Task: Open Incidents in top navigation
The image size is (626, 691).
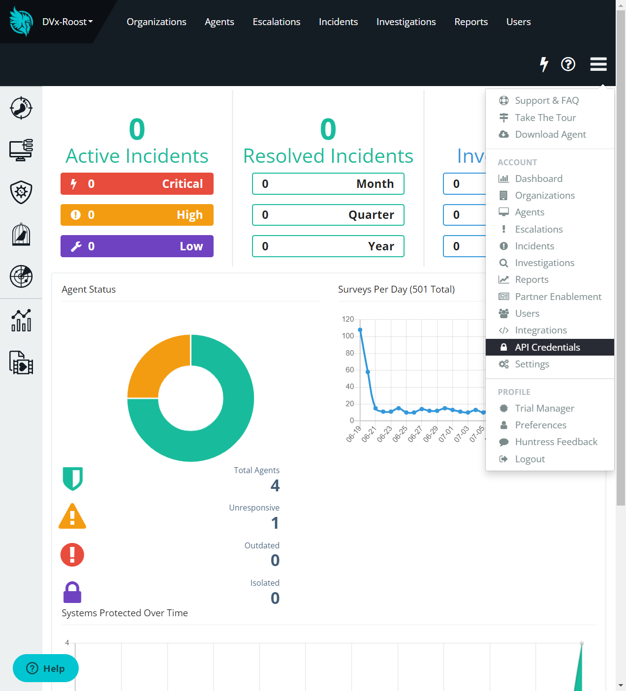Action: (339, 22)
